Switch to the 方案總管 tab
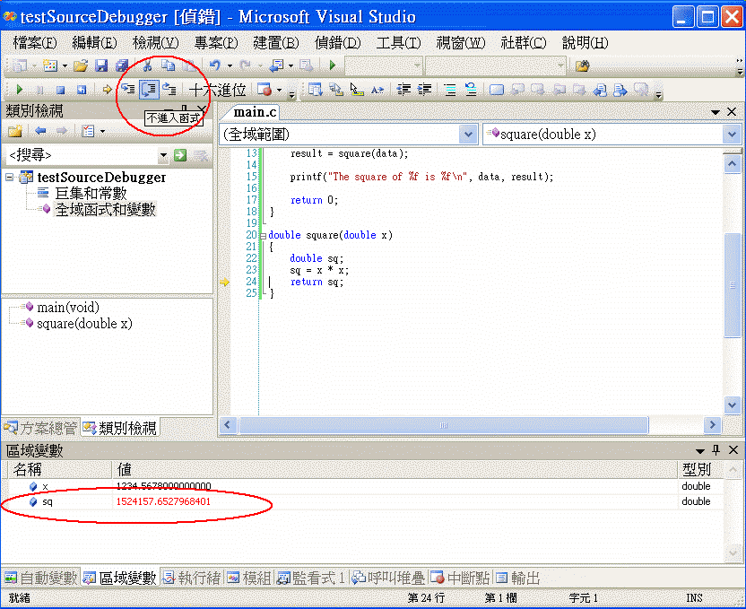 [x=40, y=428]
